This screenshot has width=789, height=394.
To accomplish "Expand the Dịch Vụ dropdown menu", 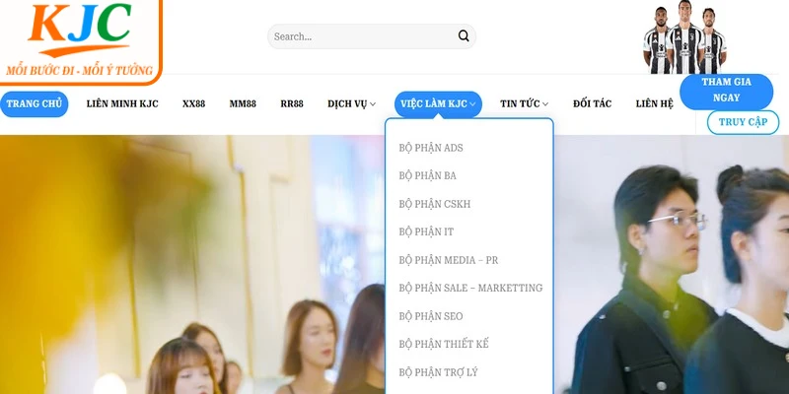I will [351, 104].
